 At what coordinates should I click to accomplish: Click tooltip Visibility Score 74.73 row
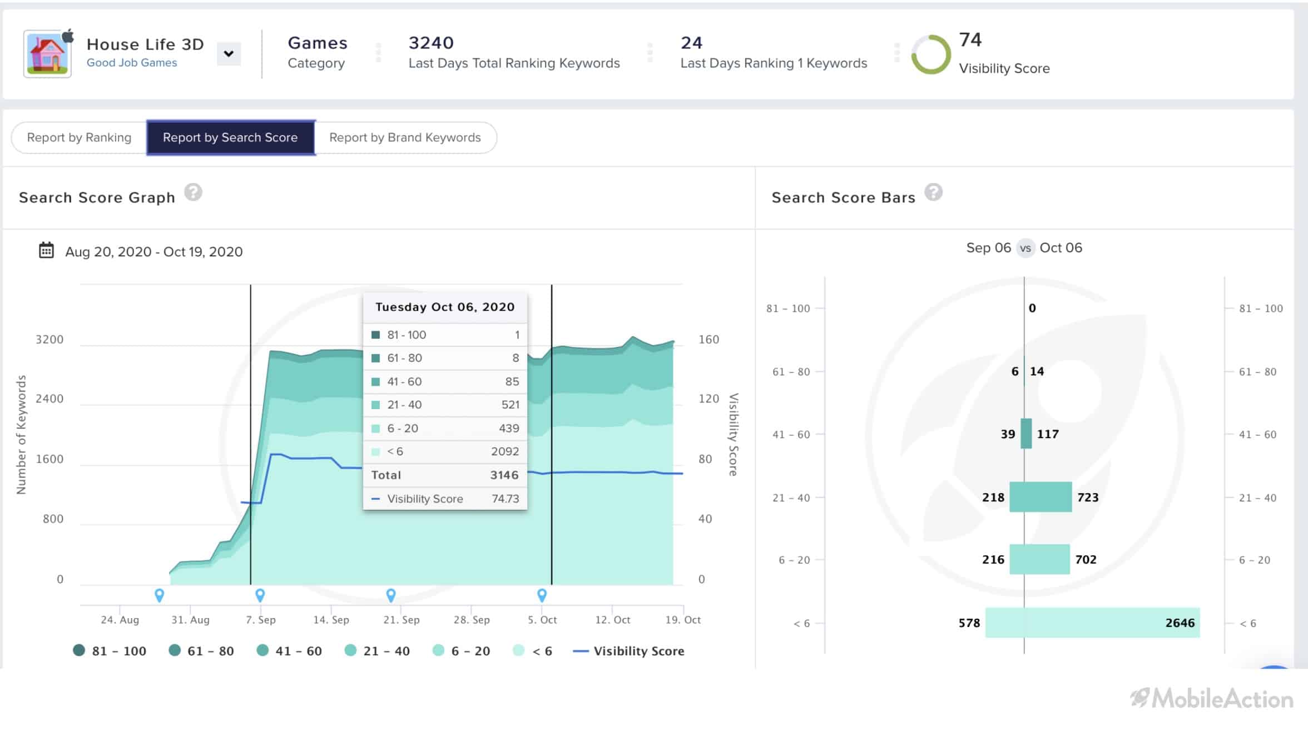point(445,499)
